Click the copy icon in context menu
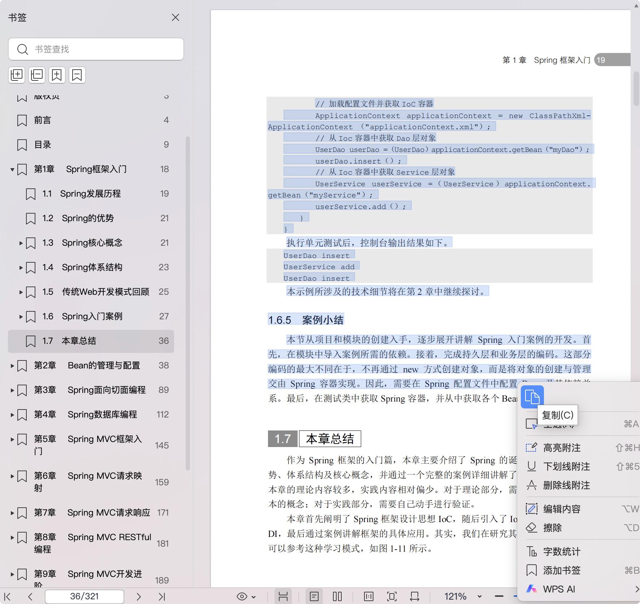 (532, 397)
